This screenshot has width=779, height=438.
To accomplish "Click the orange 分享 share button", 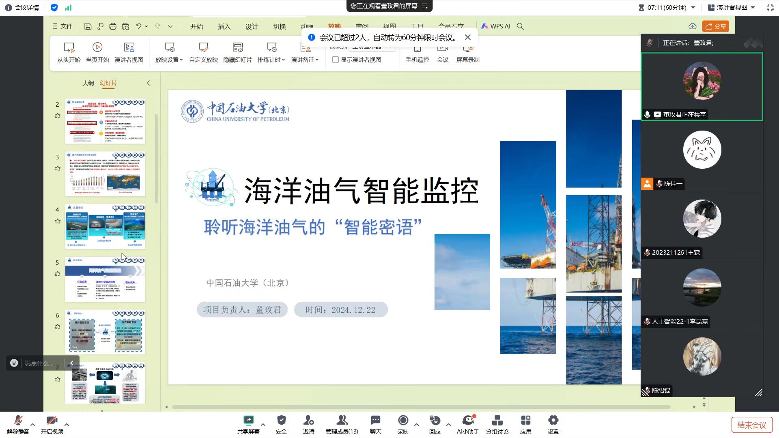I will [x=716, y=26].
